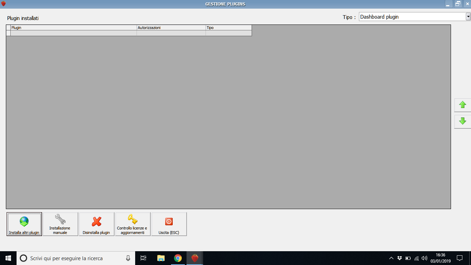This screenshot has height=265, width=471.
Task: Expand the Tipo dropdown arrow
Action: coord(468,16)
